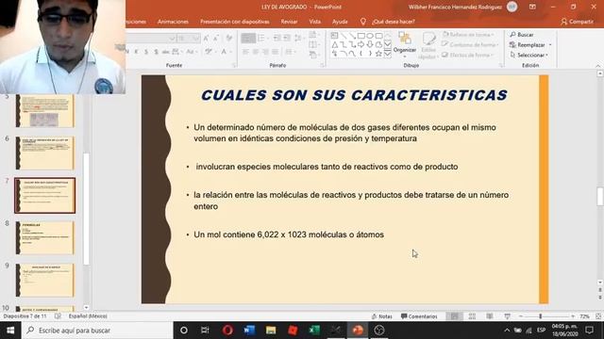Open the Seleccionar dropdown
The image size is (604, 339).
coord(528,55)
